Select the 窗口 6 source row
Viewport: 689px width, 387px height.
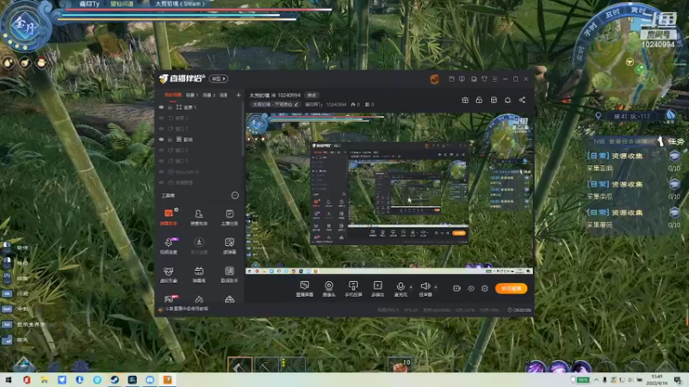click(200, 150)
